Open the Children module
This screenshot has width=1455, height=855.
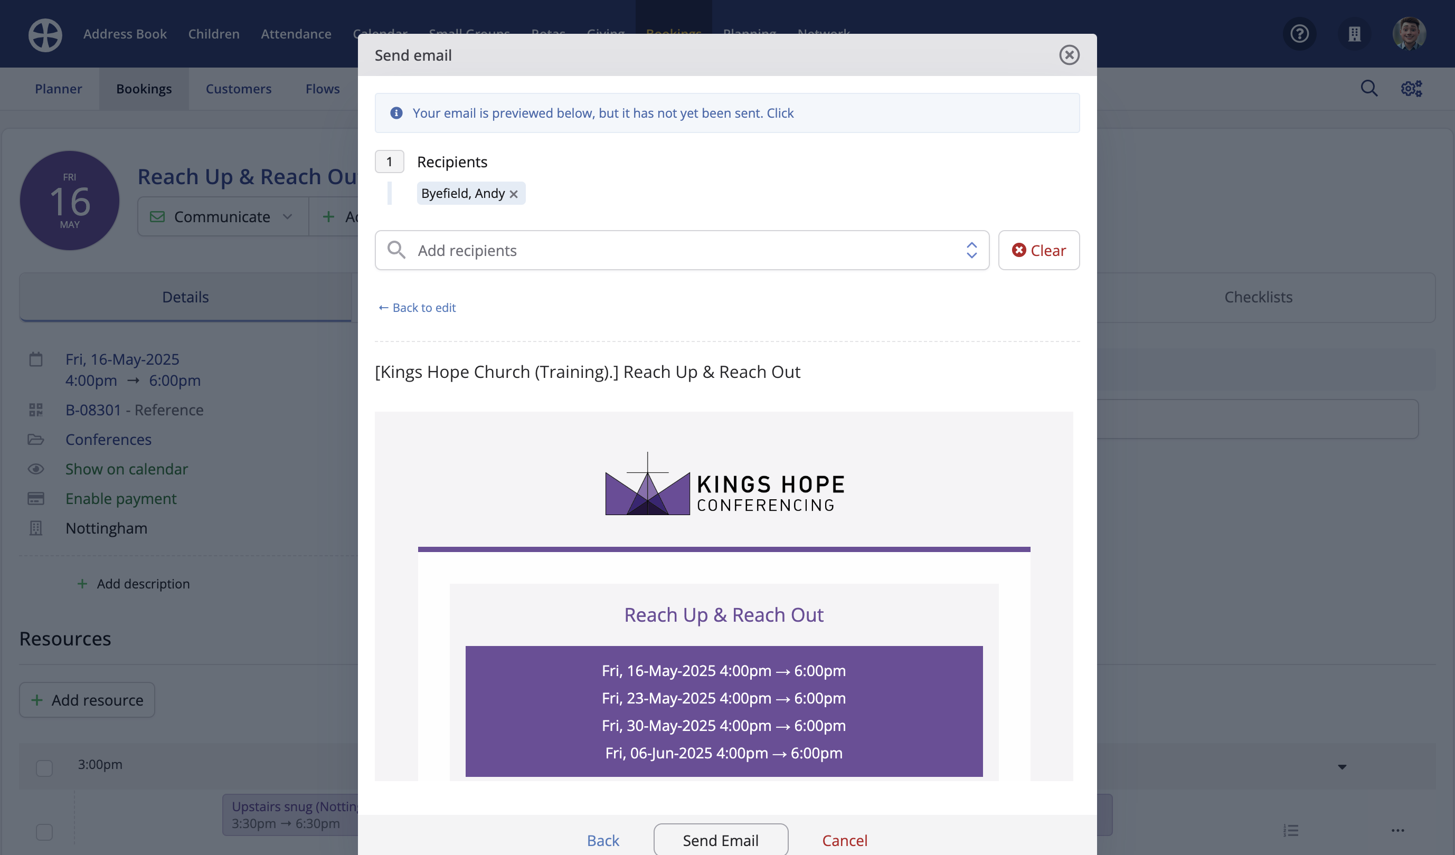214,33
